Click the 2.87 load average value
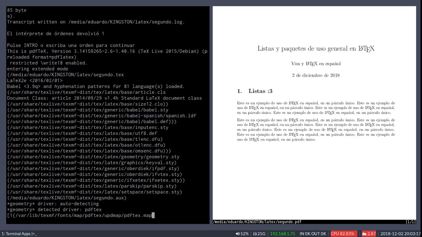The image size is (422, 237). tap(372, 234)
